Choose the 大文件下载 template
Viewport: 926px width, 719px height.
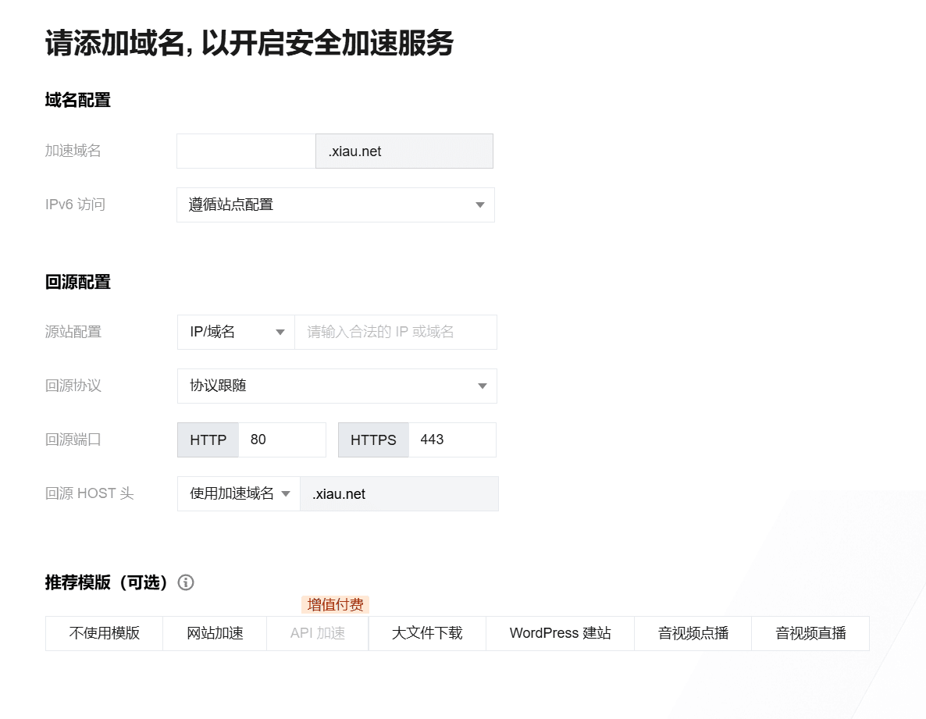427,633
